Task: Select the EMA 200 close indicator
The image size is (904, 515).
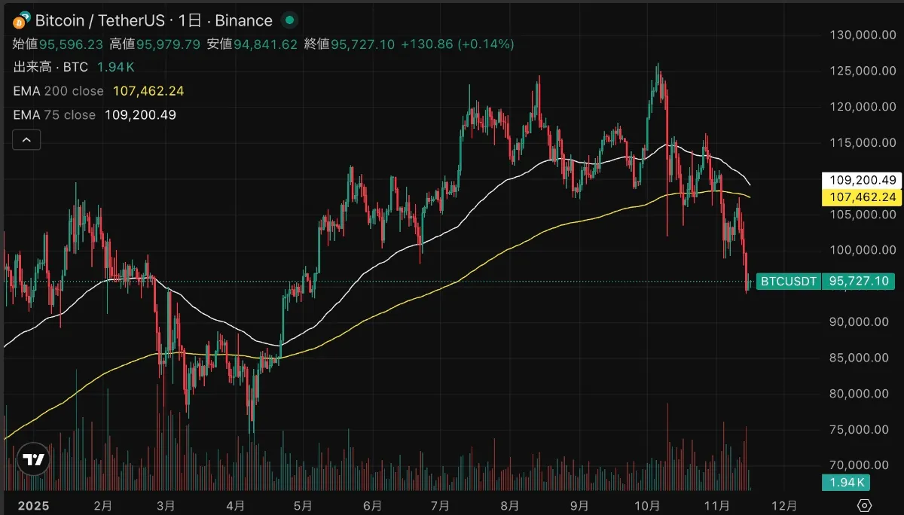Action: click(56, 91)
